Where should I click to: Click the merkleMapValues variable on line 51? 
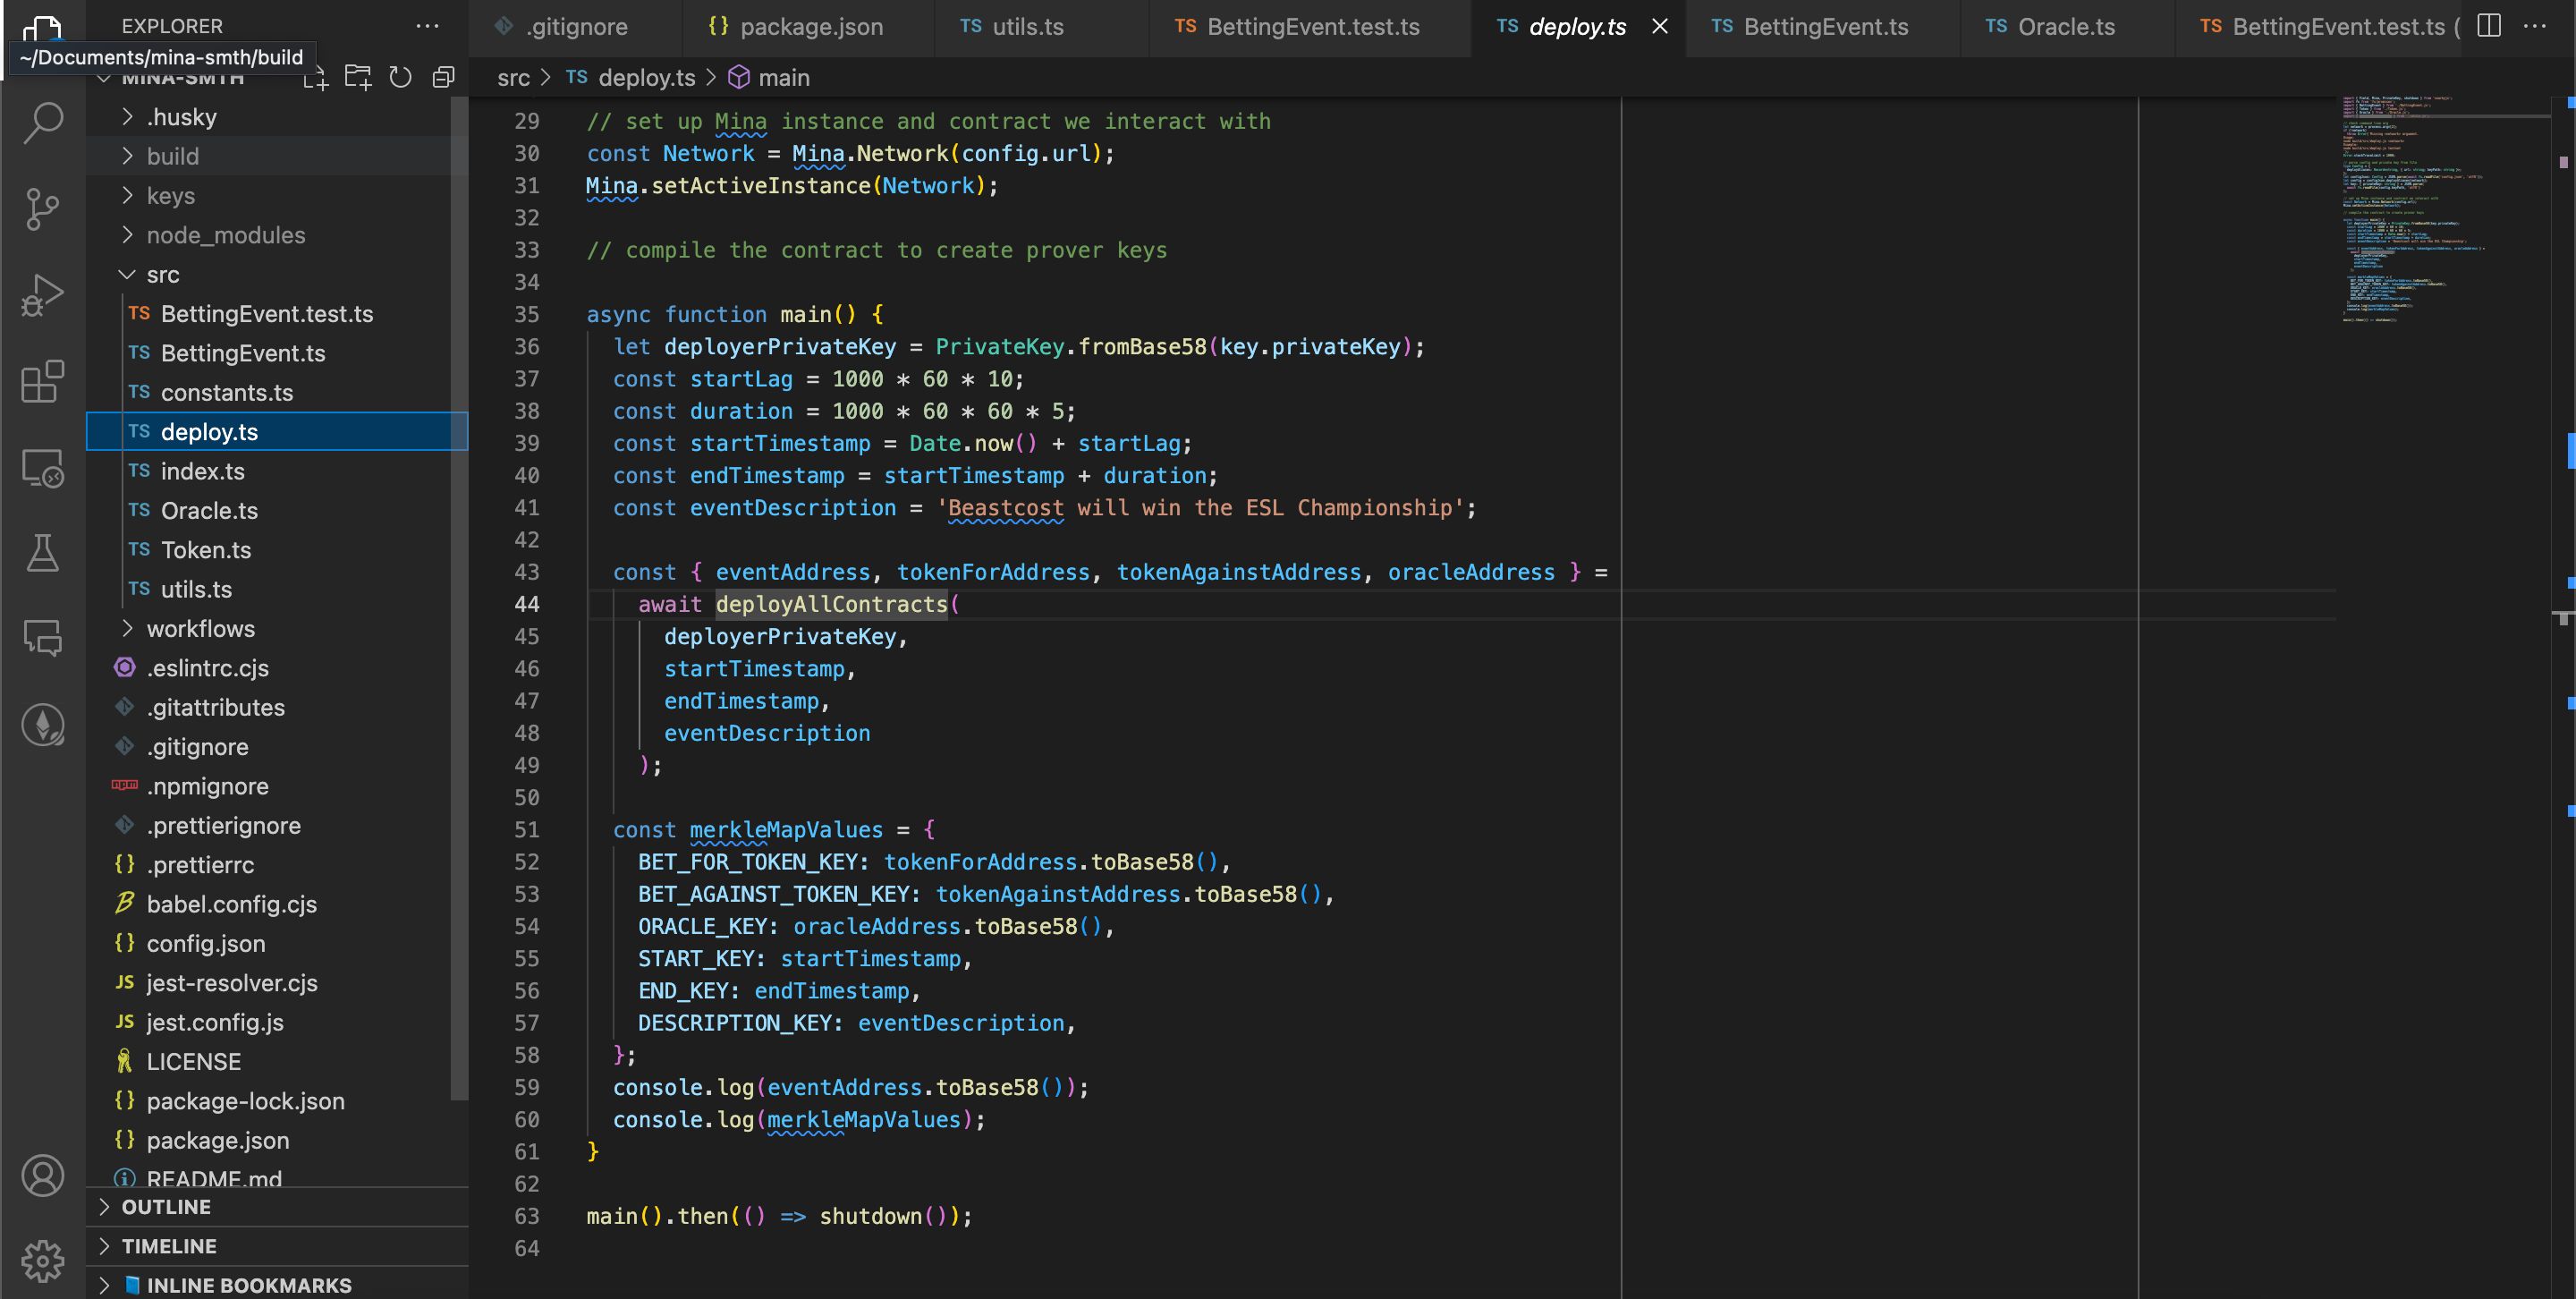(x=786, y=830)
